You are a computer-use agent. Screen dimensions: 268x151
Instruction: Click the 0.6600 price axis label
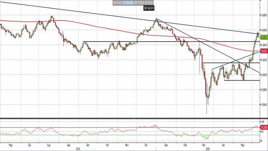pos(264,30)
